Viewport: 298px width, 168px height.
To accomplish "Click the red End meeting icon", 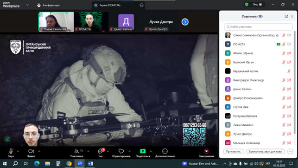I will point(206,151).
